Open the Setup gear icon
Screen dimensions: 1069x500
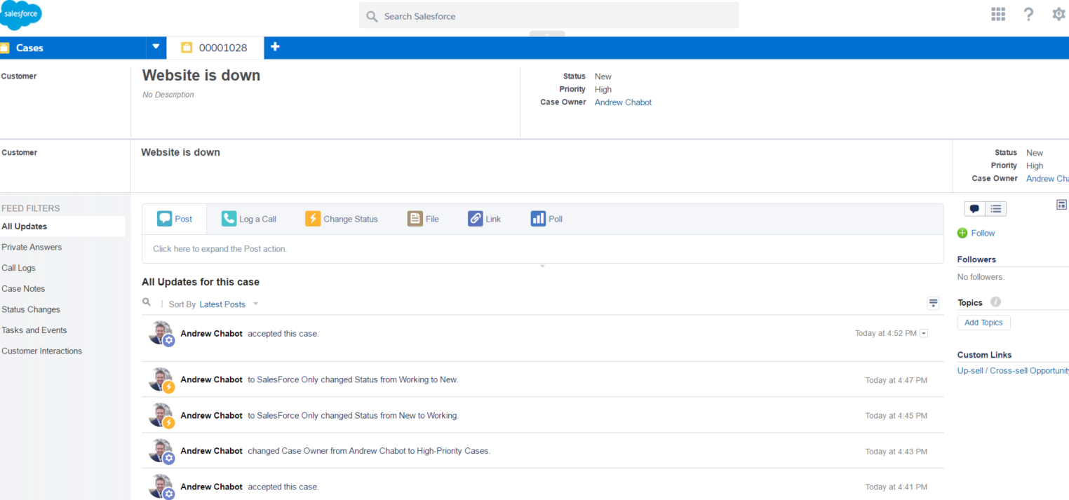click(1058, 13)
